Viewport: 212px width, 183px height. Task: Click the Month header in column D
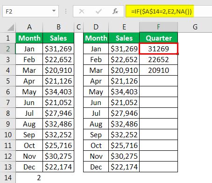click(x=96, y=38)
